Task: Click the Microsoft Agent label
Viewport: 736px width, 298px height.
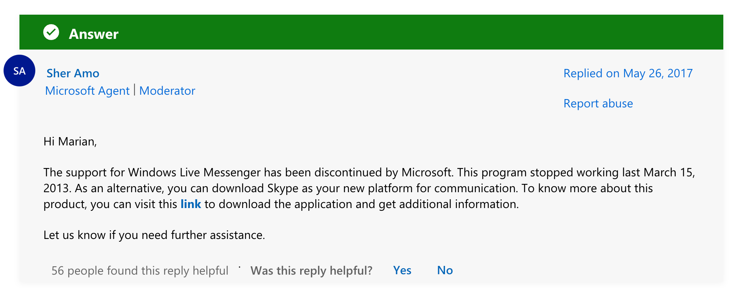Action: coord(87,91)
